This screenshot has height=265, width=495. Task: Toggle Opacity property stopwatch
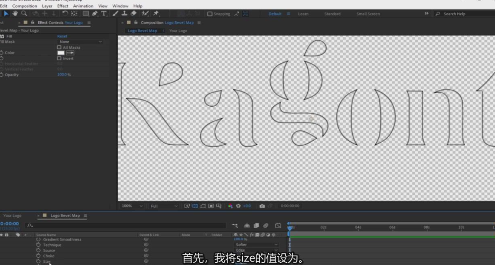point(2,75)
